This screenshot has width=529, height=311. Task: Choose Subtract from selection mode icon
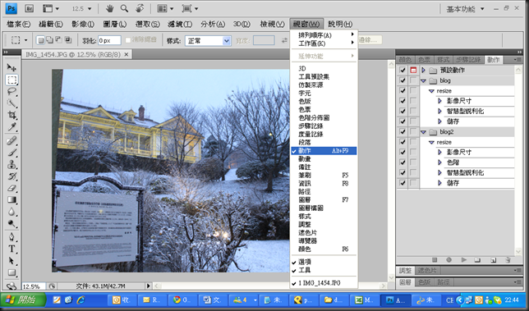point(58,40)
